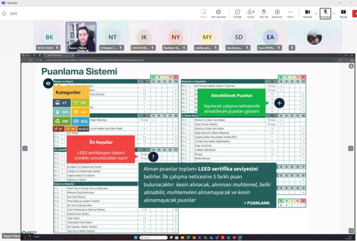The height and width of the screenshot is (241, 357).
Task: Unmute with the Mikrofon button
Action: coord(325,13)
